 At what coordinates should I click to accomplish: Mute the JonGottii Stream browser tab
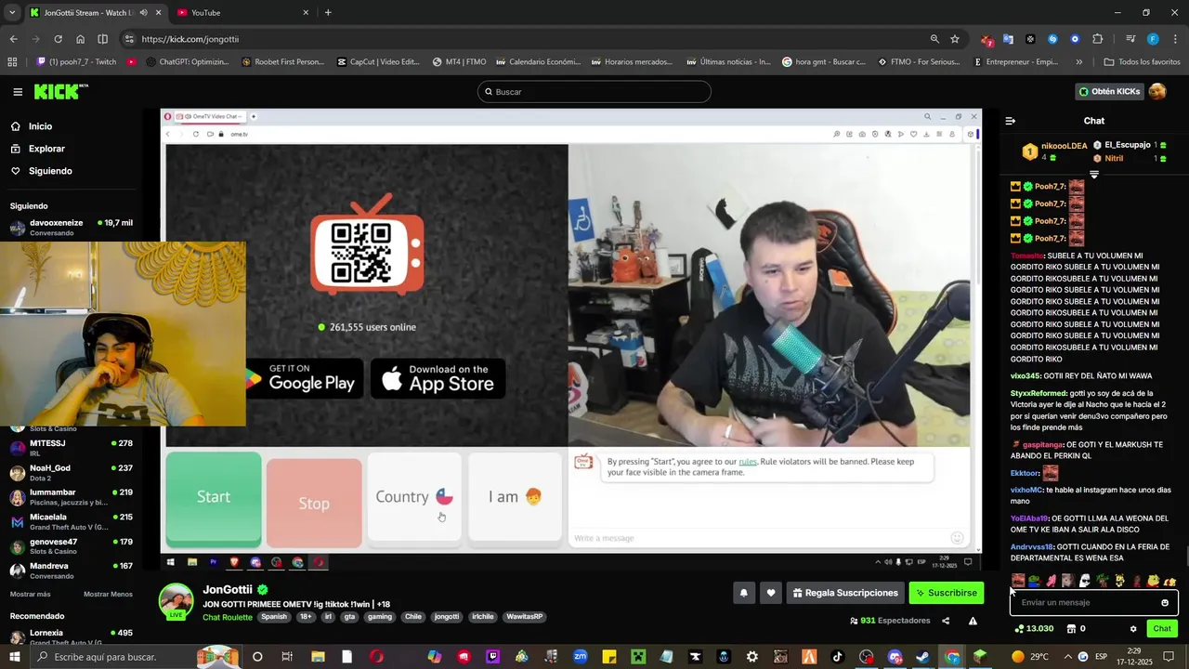click(x=143, y=13)
